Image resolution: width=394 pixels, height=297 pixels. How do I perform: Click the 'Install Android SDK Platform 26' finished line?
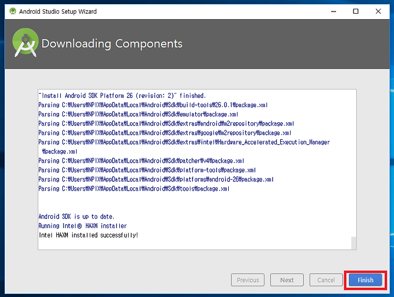click(122, 96)
